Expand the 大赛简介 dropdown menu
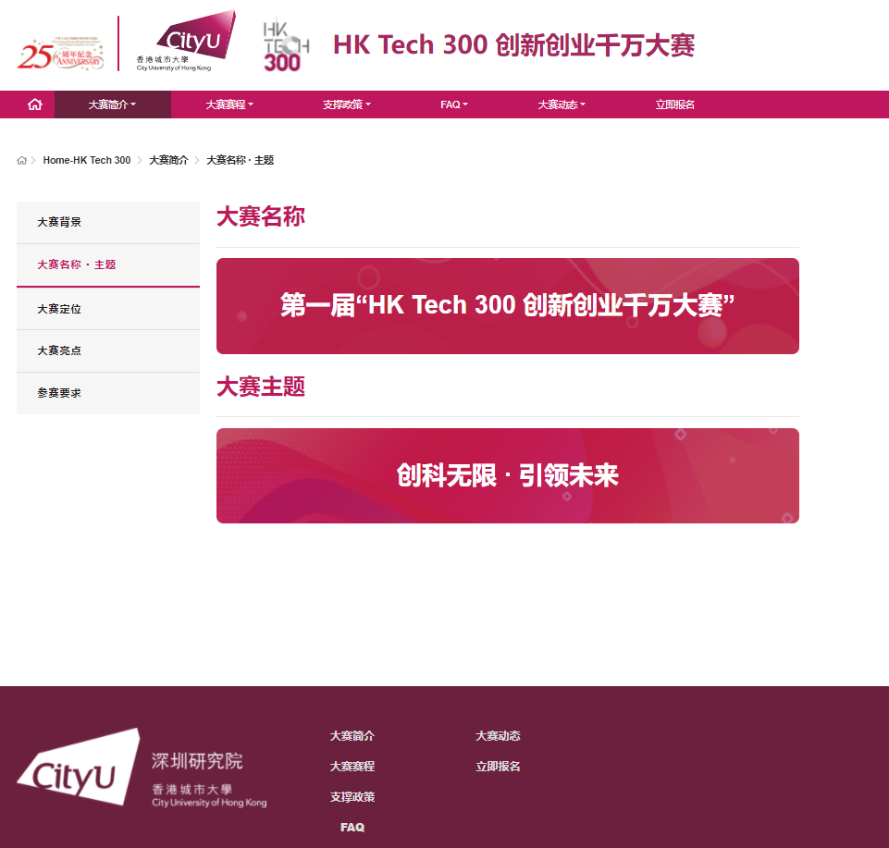The height and width of the screenshot is (848, 889). tap(112, 104)
